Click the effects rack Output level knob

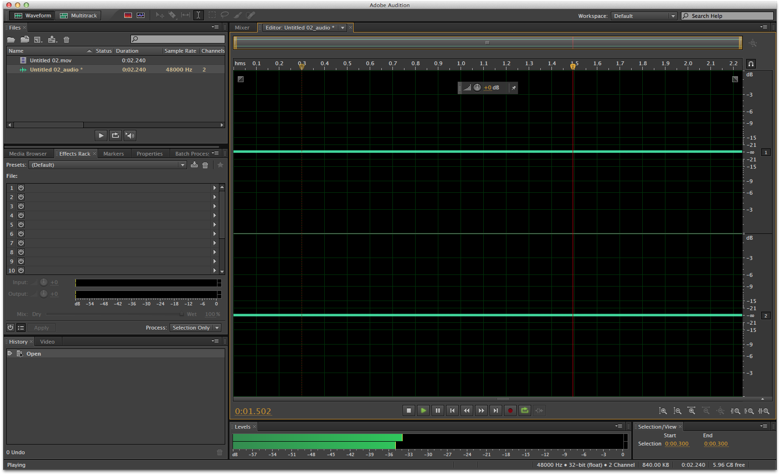coord(43,294)
